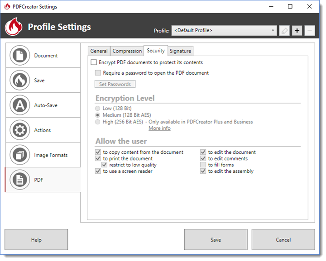Toggle to print the document checkbox
The image size is (326, 261).
98,158
